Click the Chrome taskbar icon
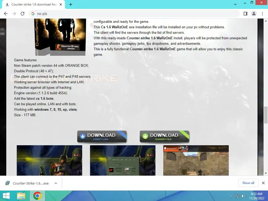This screenshot has height=201, width=268. (x=37, y=196)
